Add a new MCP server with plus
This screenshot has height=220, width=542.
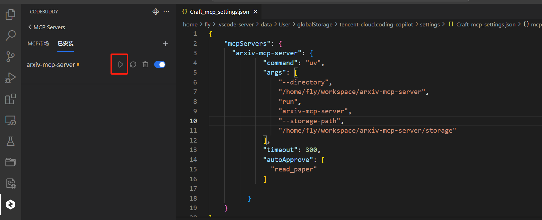pyautogui.click(x=165, y=44)
